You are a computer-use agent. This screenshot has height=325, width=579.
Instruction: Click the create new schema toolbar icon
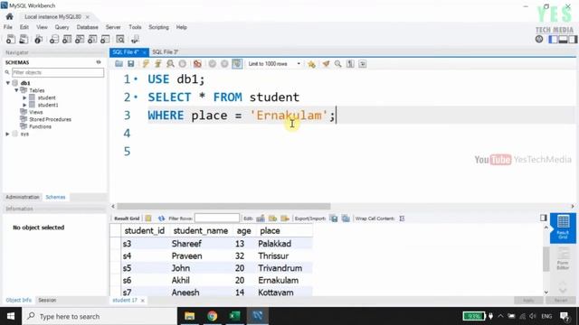click(54, 39)
